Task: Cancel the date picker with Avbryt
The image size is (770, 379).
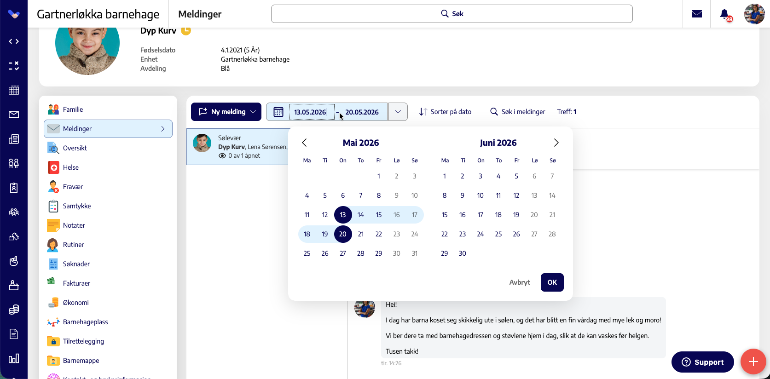Action: pyautogui.click(x=520, y=282)
